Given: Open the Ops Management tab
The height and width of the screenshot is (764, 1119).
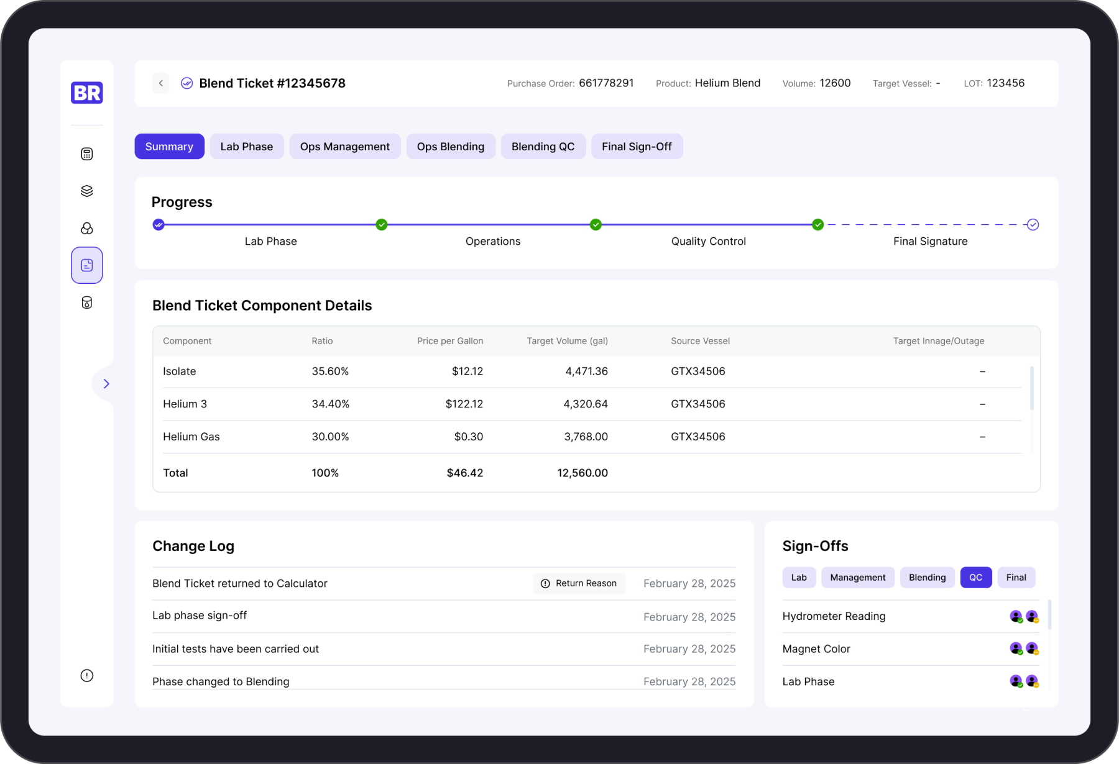Looking at the screenshot, I should click(x=345, y=147).
